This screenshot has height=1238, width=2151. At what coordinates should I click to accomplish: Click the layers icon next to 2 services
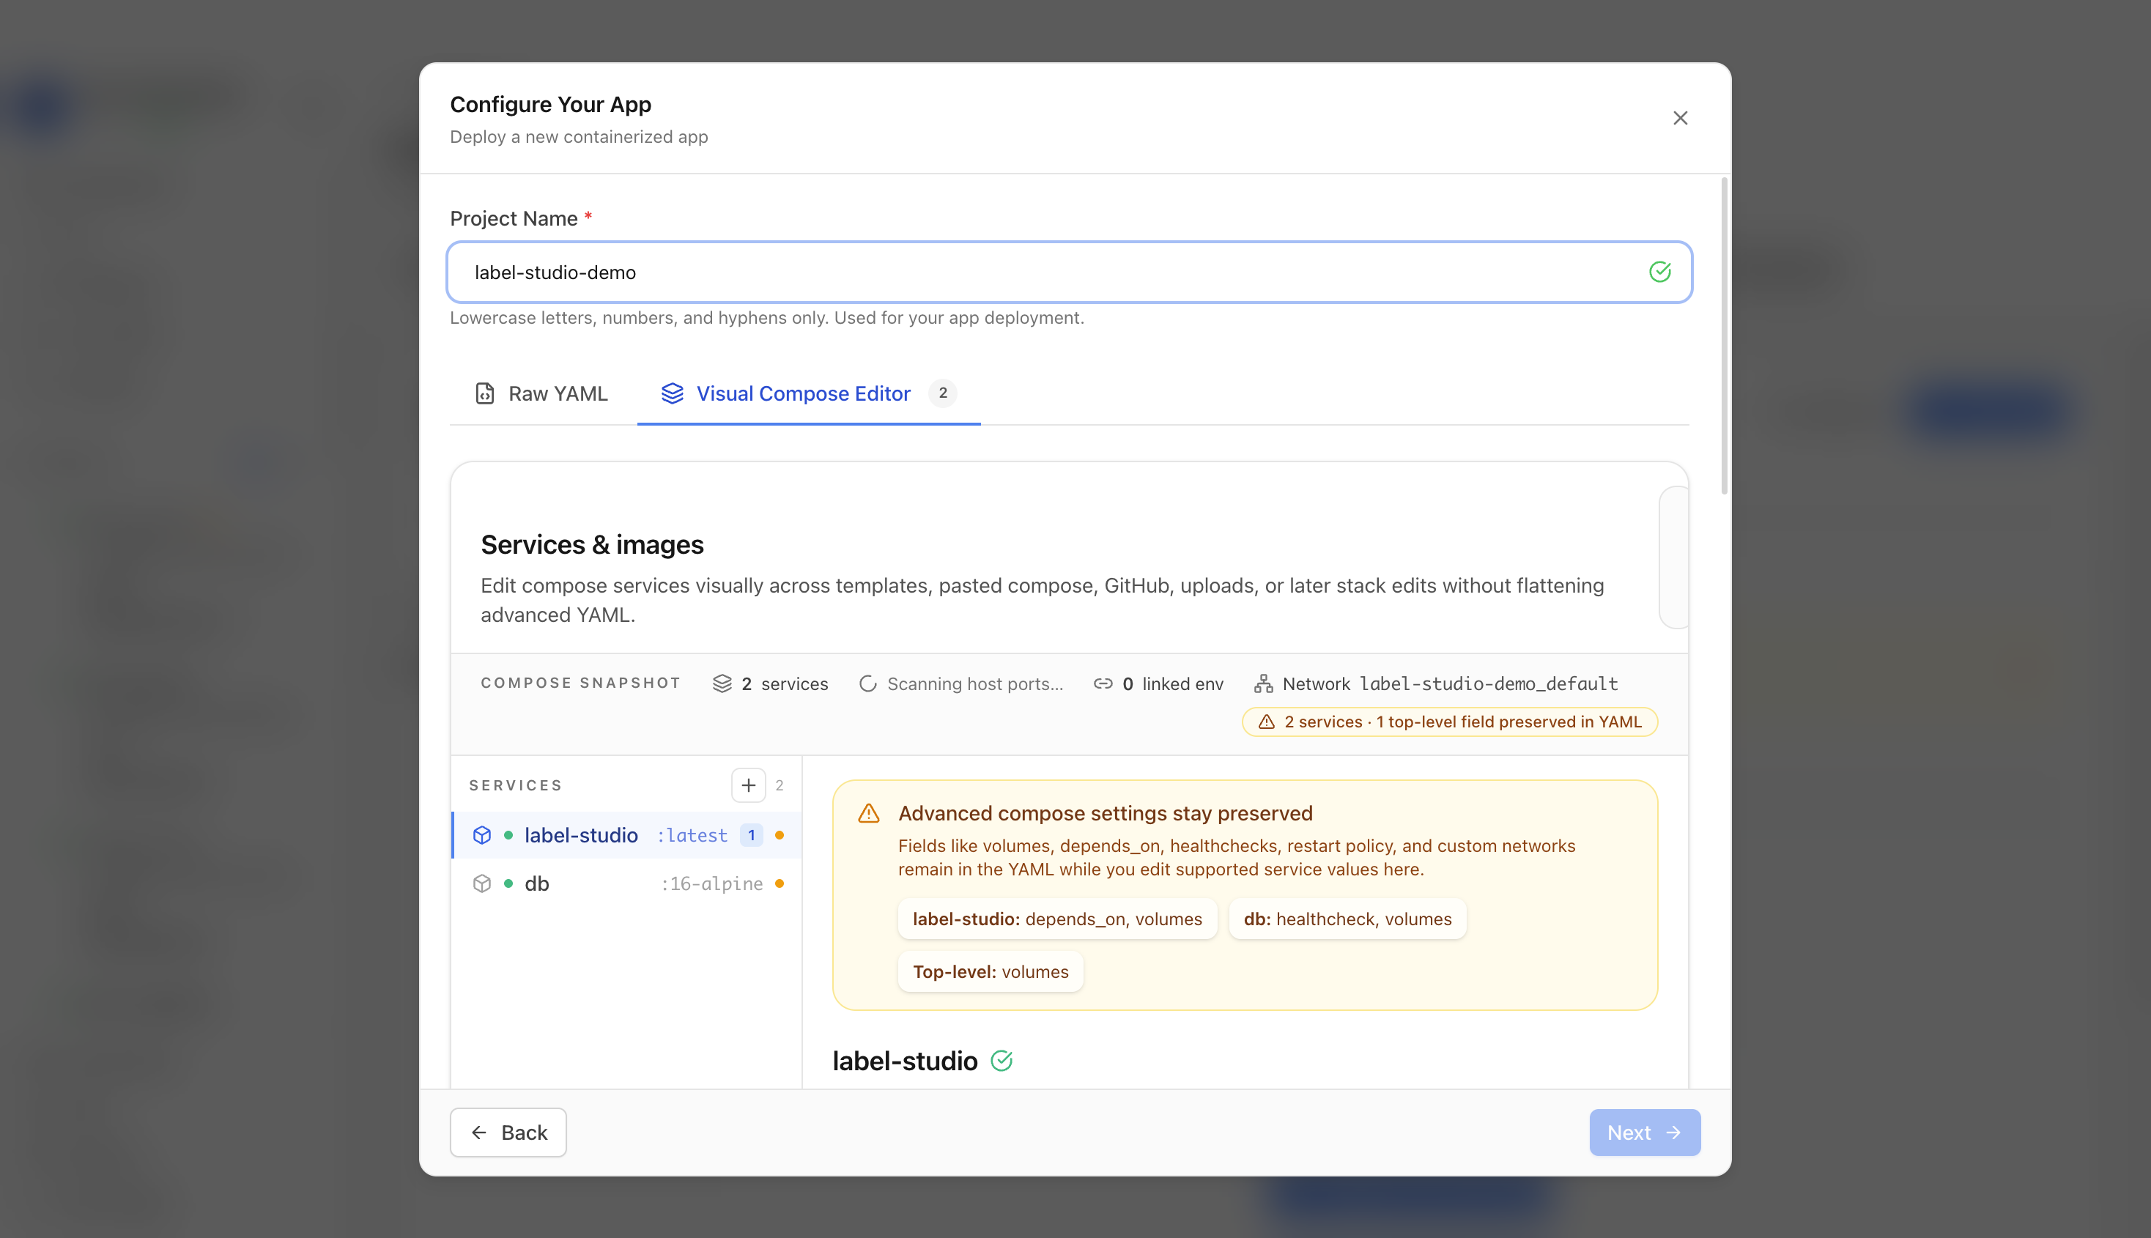[x=722, y=683]
